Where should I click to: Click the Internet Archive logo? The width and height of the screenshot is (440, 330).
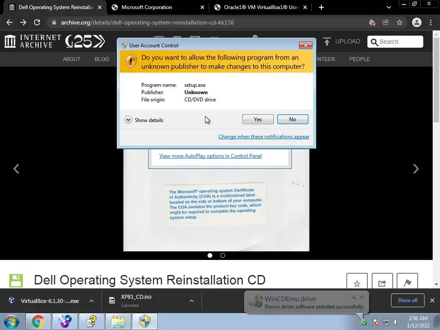(33, 41)
